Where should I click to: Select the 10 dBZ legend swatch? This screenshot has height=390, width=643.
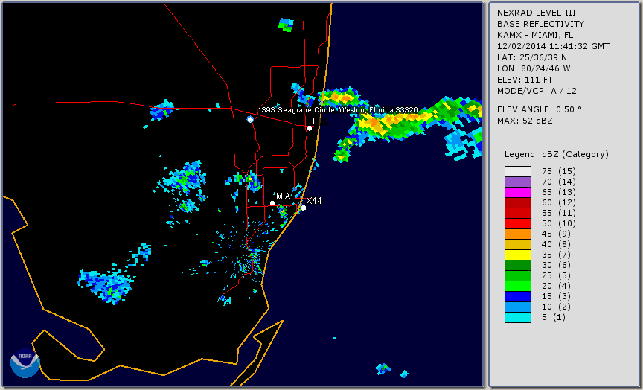pyautogui.click(x=518, y=307)
